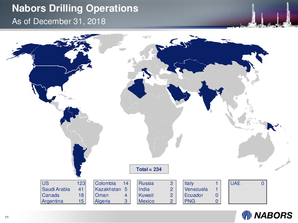Click the 'US' label in the table

tap(45, 183)
